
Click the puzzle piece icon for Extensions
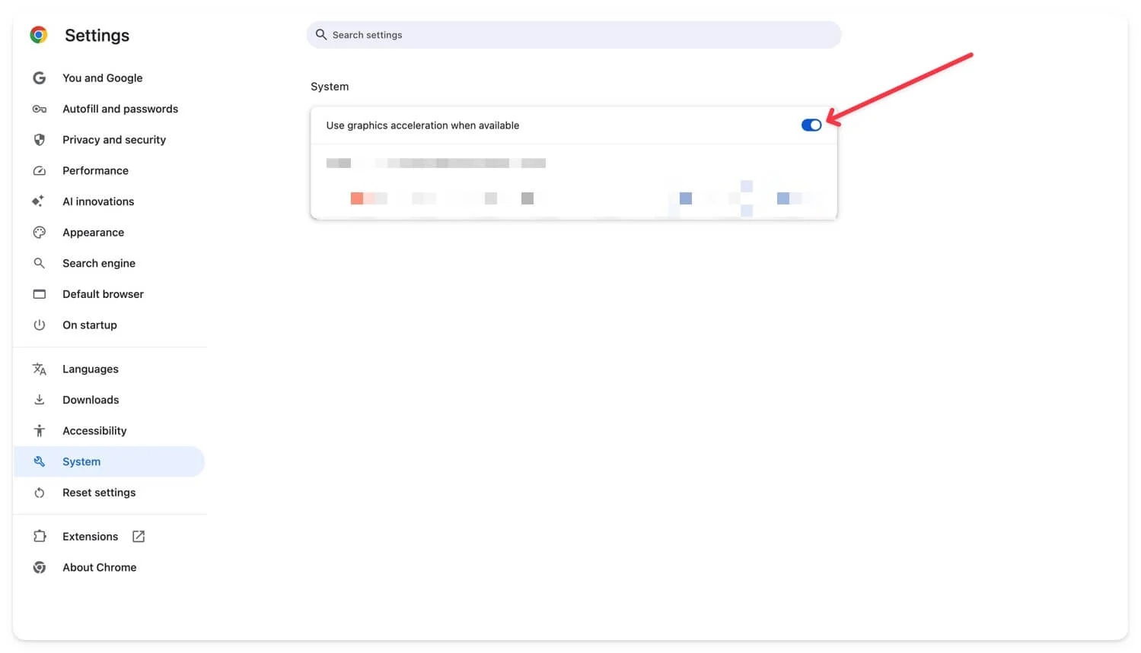click(40, 537)
